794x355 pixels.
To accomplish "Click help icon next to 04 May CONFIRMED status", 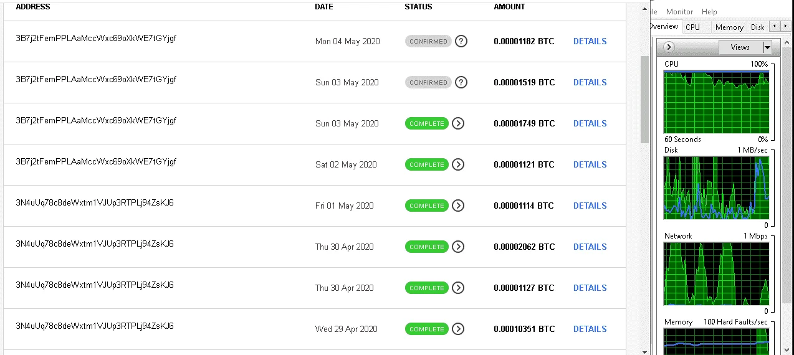I will [461, 41].
